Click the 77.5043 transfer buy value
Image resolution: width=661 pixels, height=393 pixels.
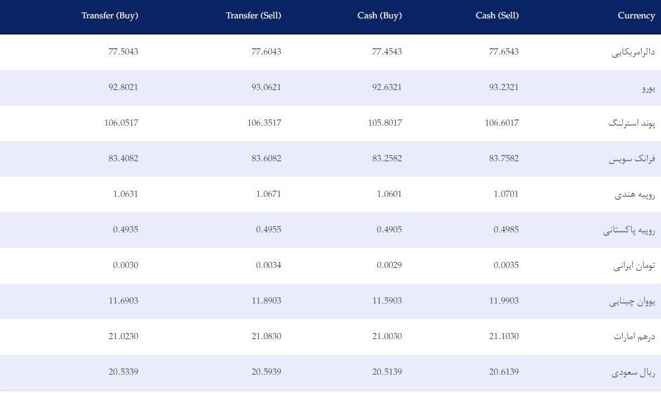123,51
